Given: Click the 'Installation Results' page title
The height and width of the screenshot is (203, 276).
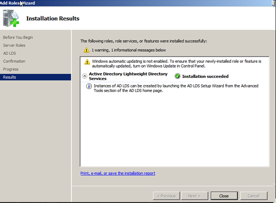Looking at the screenshot, I should (x=53, y=19).
